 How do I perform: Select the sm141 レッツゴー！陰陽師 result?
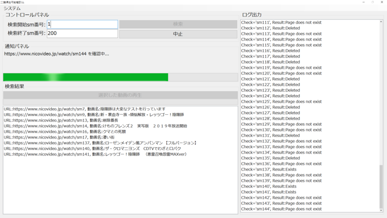pos(95,154)
